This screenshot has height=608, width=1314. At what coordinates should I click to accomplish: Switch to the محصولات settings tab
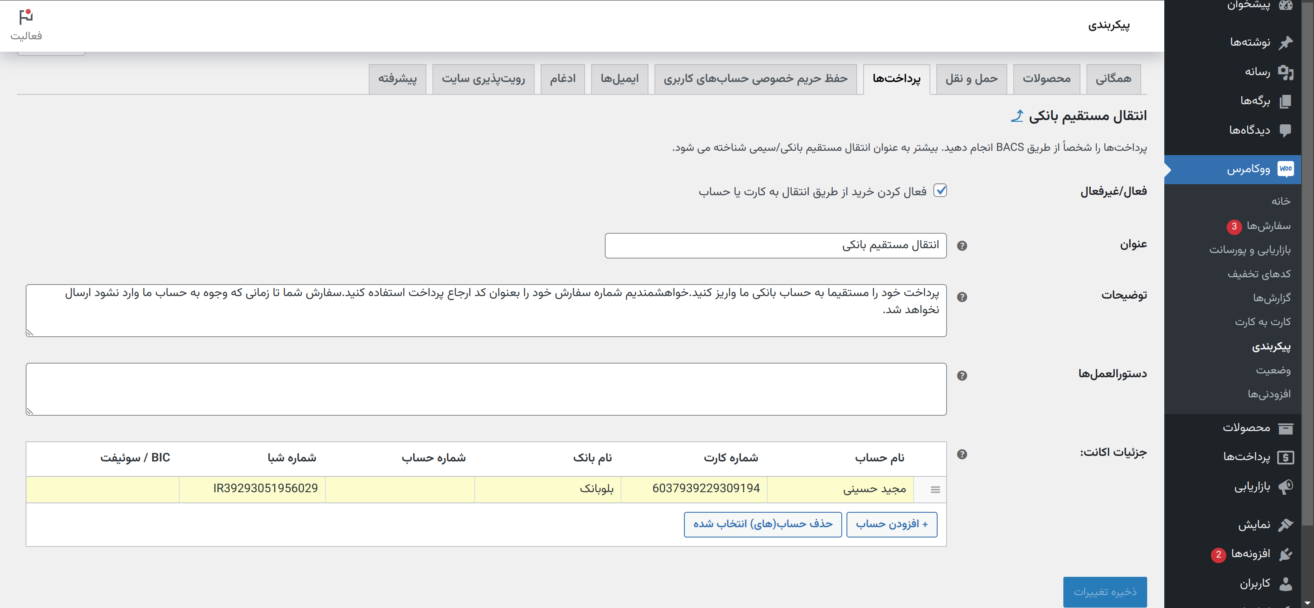point(1047,79)
